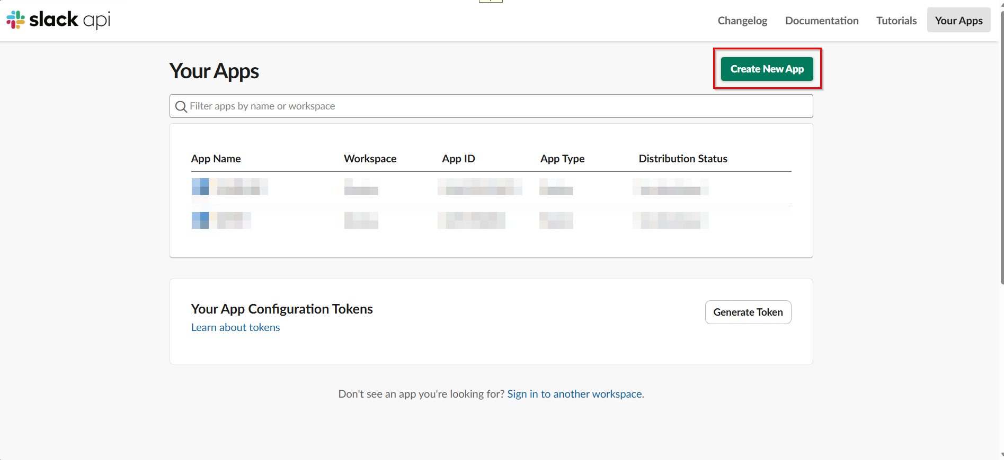Click the Your Apps page heading

[x=214, y=71]
